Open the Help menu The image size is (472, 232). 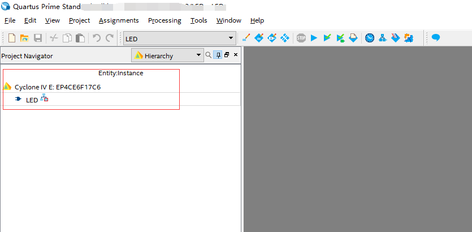click(257, 20)
